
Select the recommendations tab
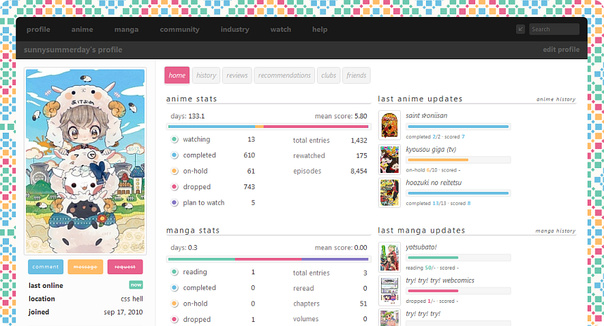(x=285, y=76)
